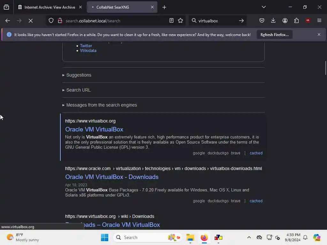Screen dimensions: 327x245
Task: Save page to Pocket
Action: (262, 20)
